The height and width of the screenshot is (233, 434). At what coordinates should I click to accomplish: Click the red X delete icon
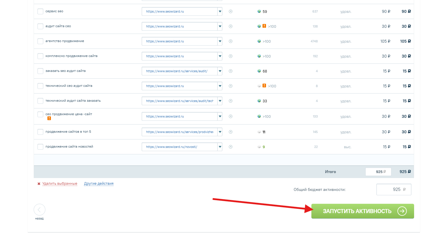click(x=39, y=184)
